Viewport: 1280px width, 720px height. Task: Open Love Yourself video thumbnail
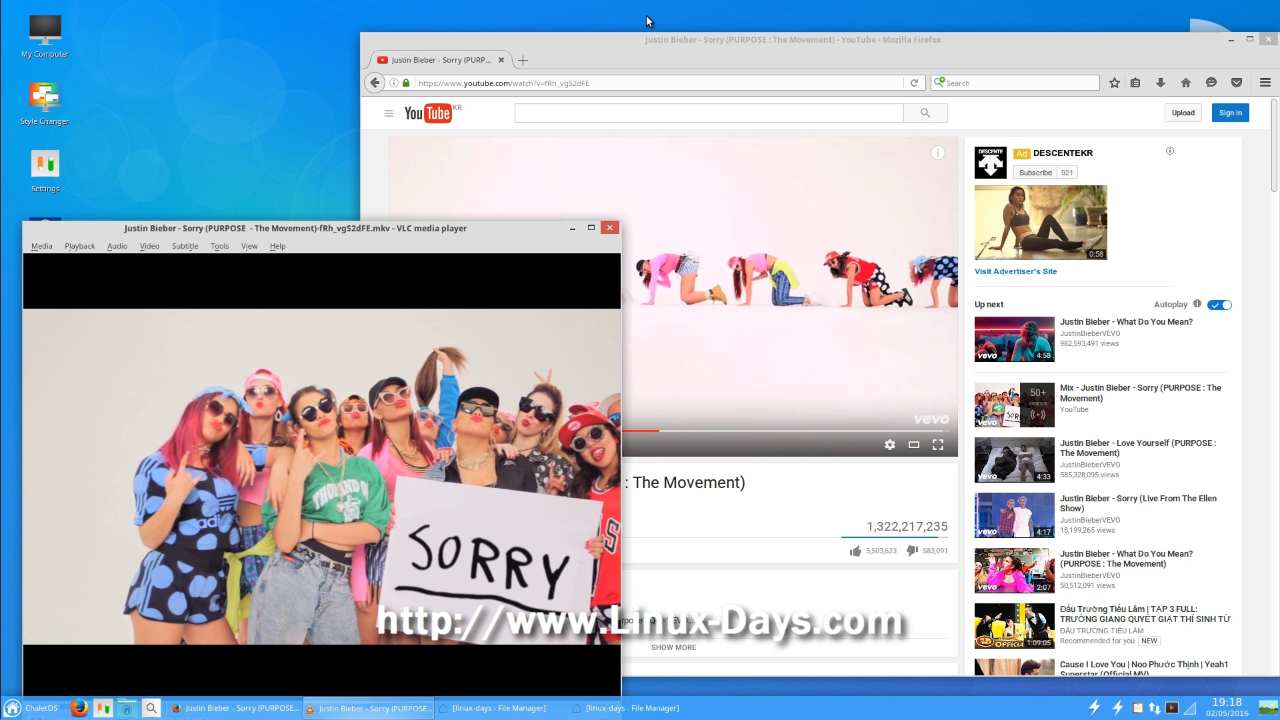pyautogui.click(x=1014, y=460)
